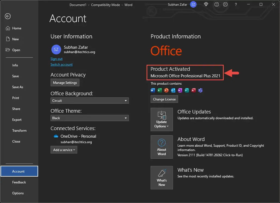
Task: Open the About Word button
Action: [x=161, y=147]
